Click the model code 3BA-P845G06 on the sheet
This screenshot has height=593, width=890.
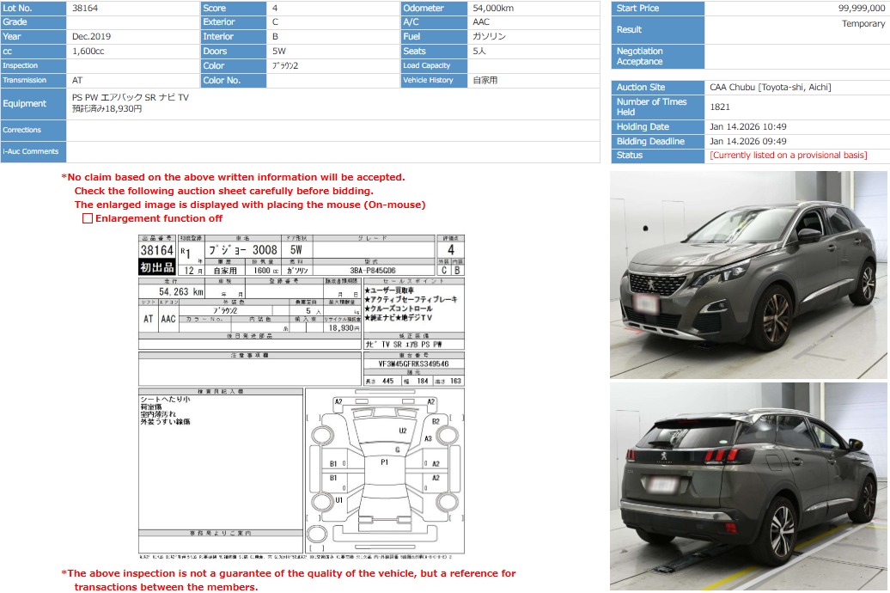(372, 271)
